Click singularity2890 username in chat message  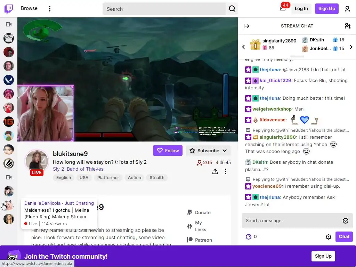pos(278,137)
